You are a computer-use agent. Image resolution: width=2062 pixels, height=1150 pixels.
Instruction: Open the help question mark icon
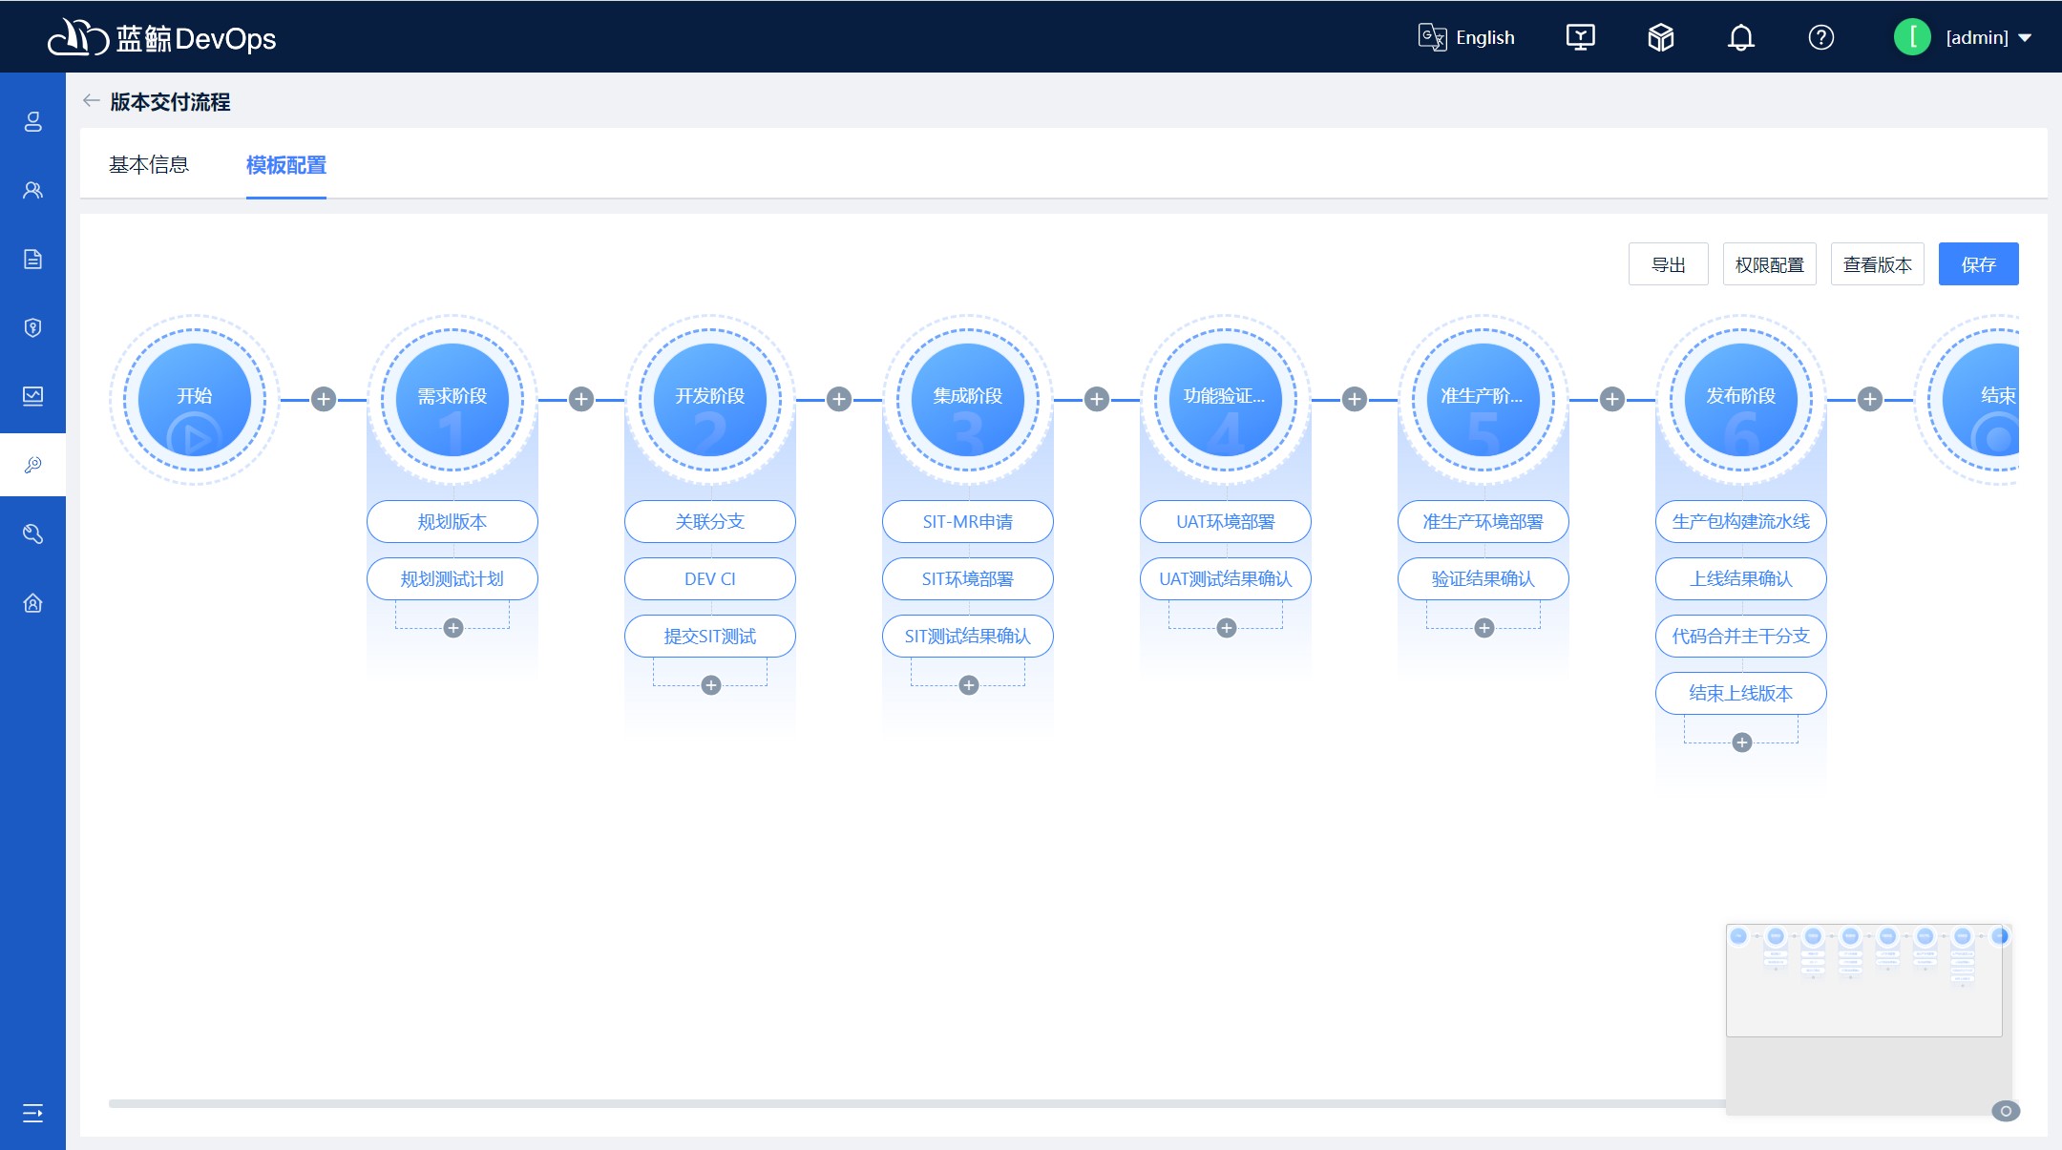[1820, 38]
